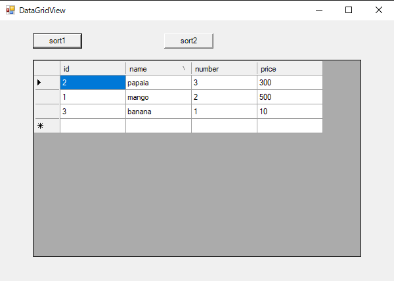Viewport: 394px width, 281px height.
Task: Select number cell in the banana row
Action: 224,111
